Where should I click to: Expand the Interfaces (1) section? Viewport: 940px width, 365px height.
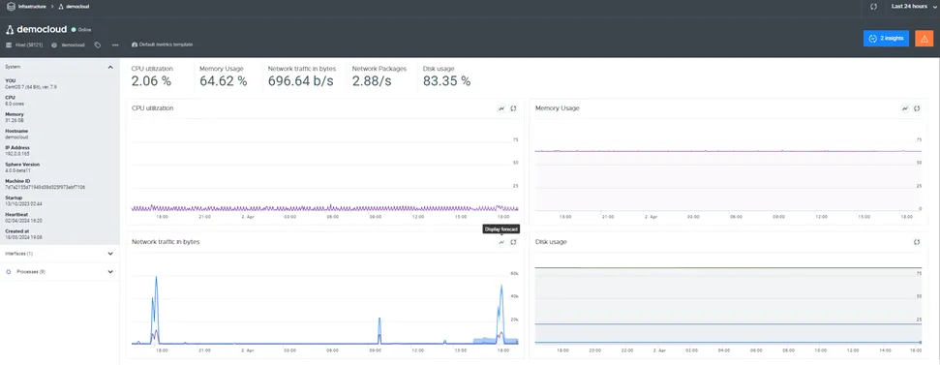[x=110, y=254]
